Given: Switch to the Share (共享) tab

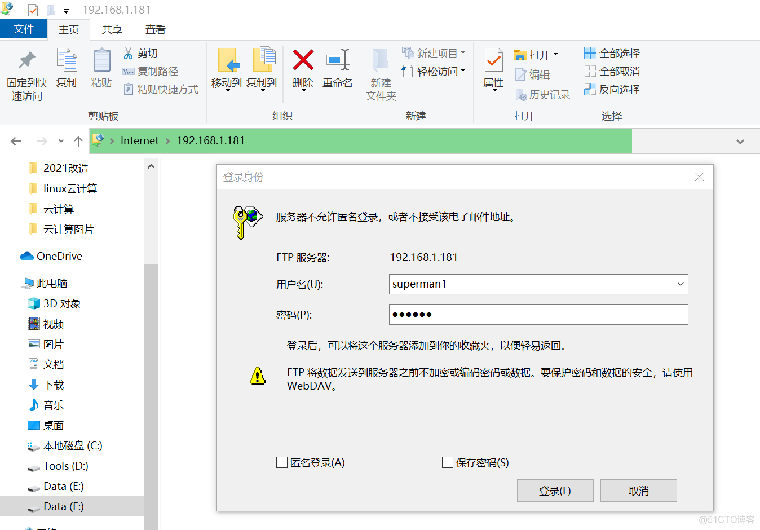Looking at the screenshot, I should pos(112,30).
